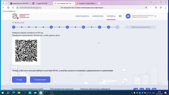
Task: Go to step 3 in progress stepper
Action: (x=67, y=27)
